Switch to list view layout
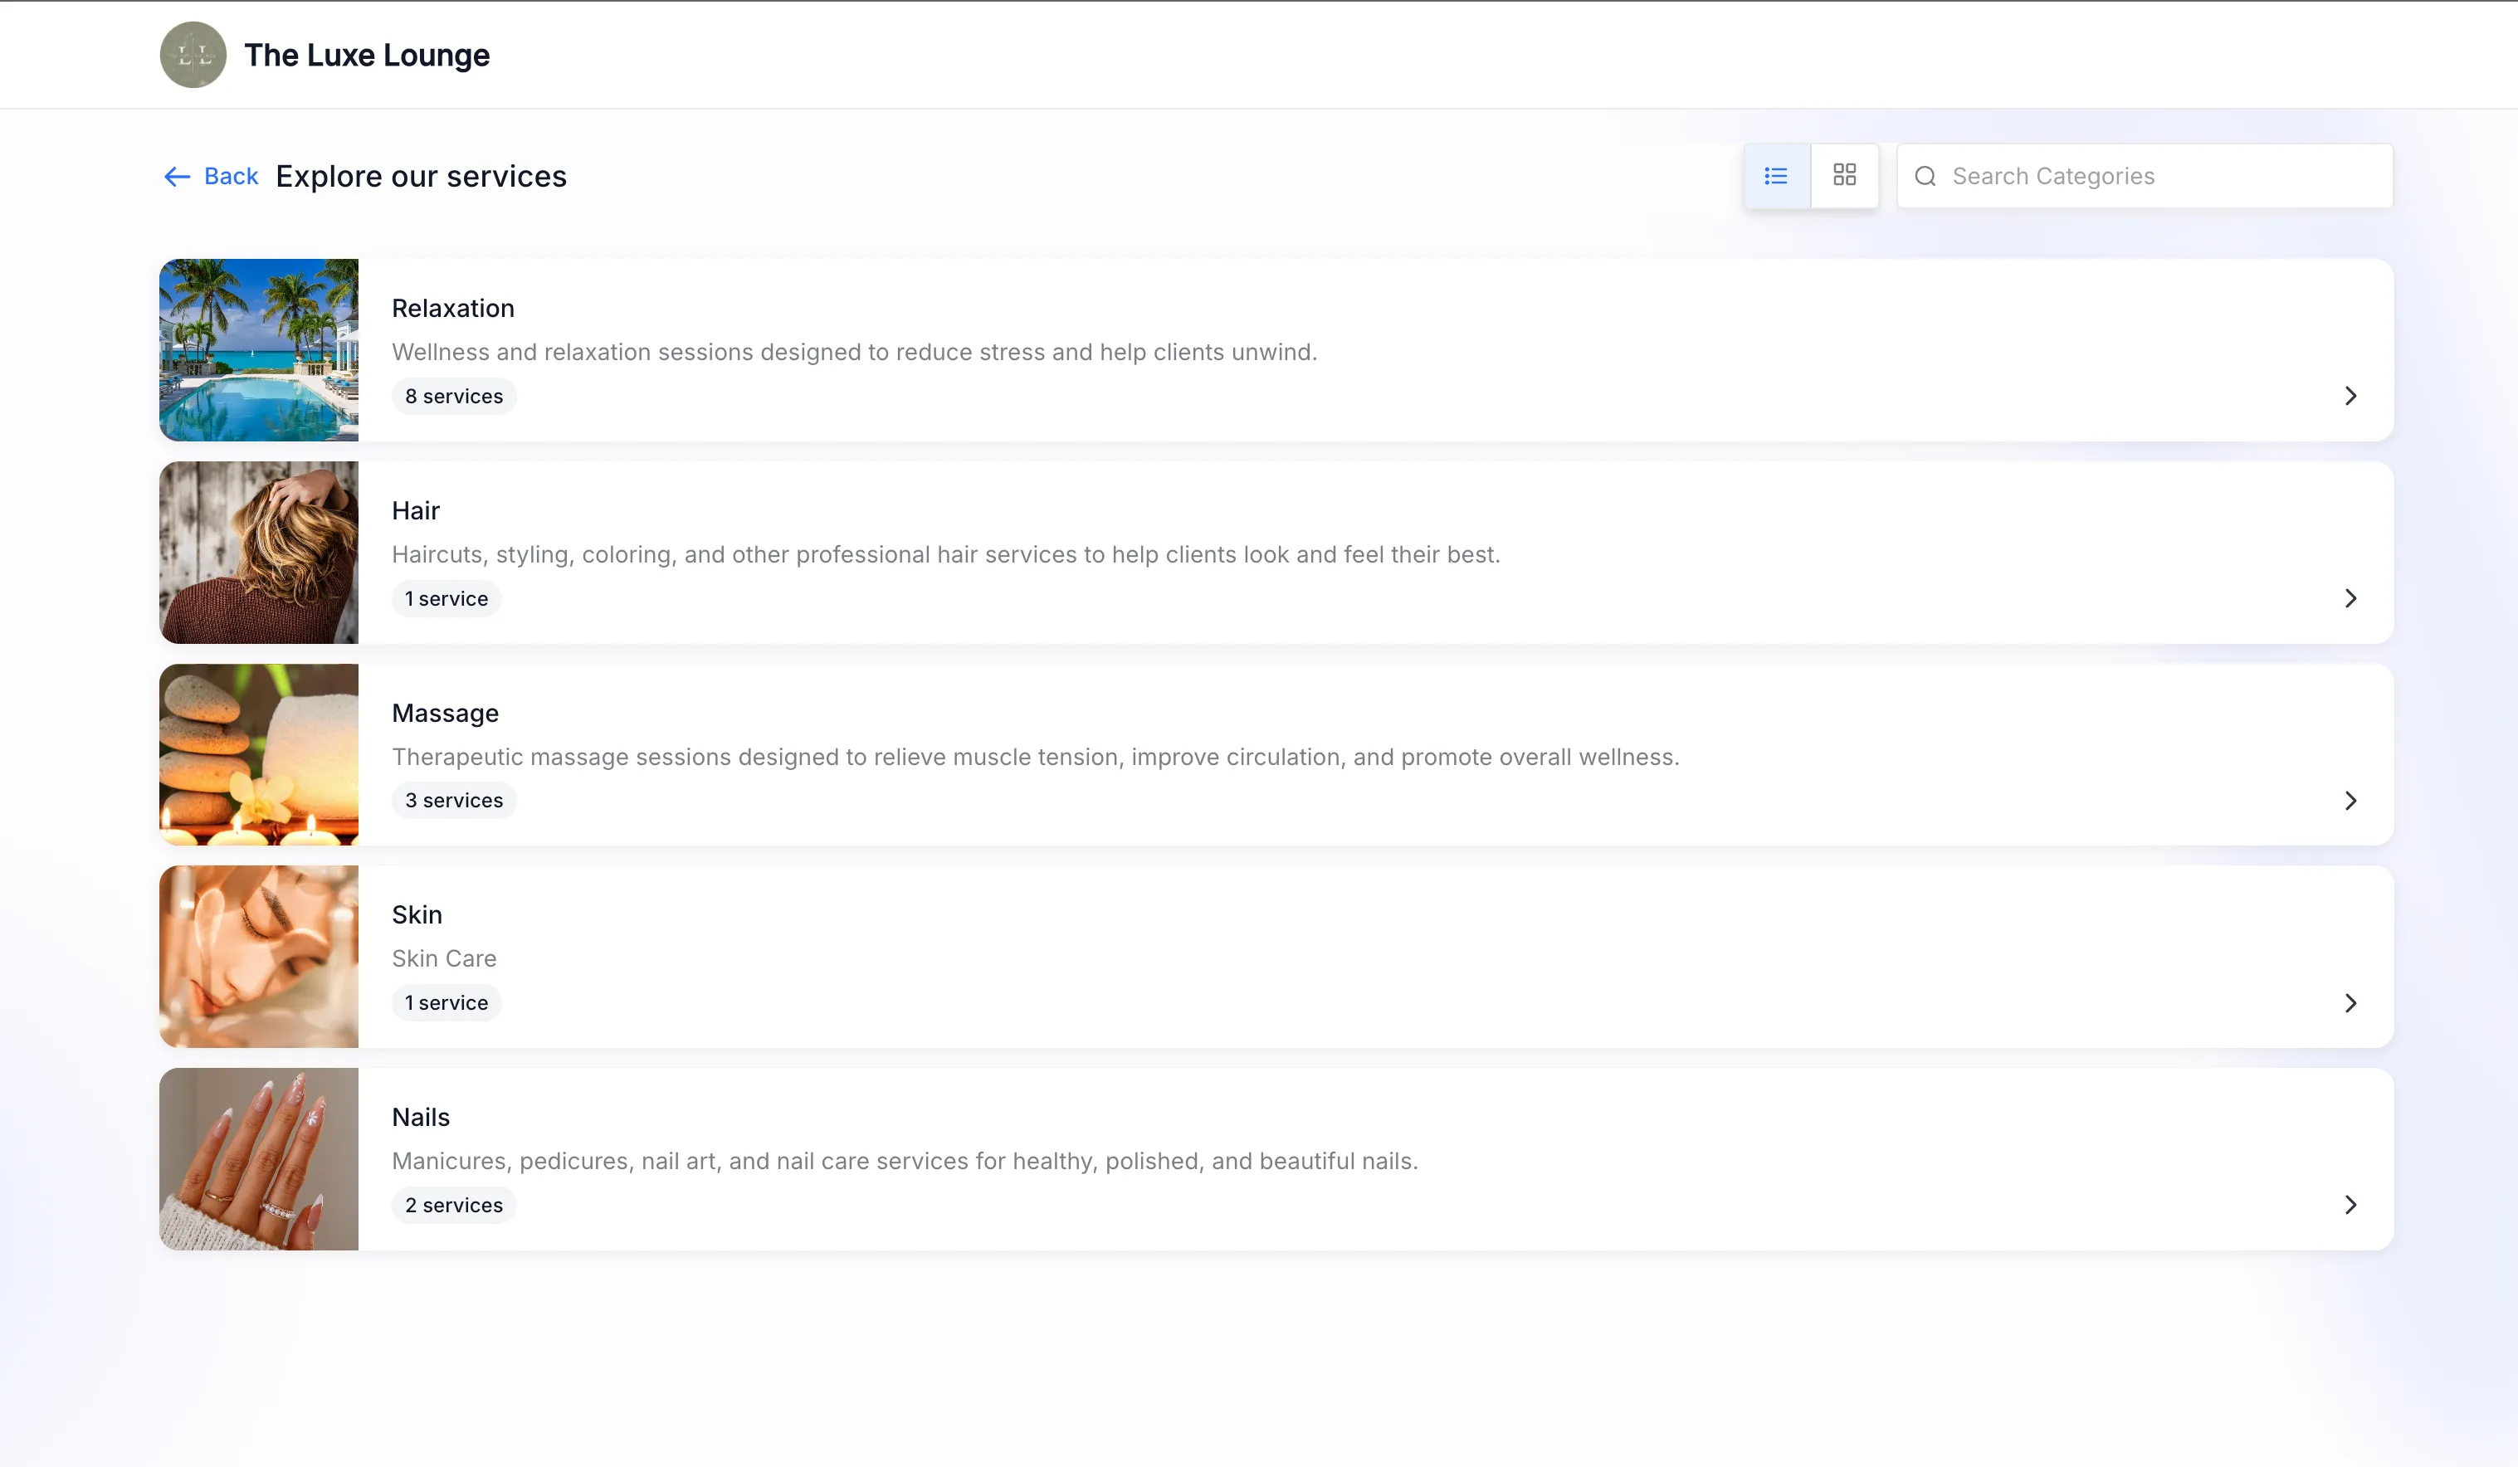2518x1467 pixels. pyautogui.click(x=1775, y=176)
